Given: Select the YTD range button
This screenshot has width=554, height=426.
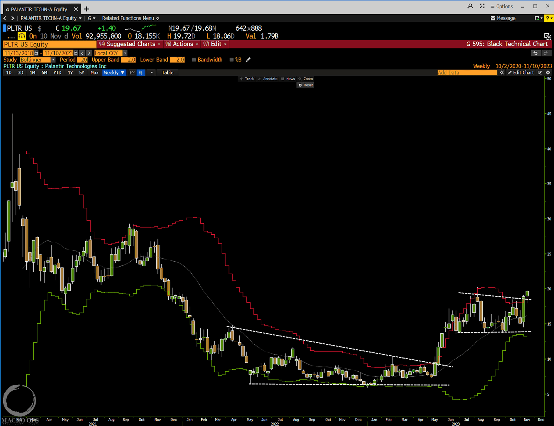Looking at the screenshot, I should pyautogui.click(x=57, y=72).
